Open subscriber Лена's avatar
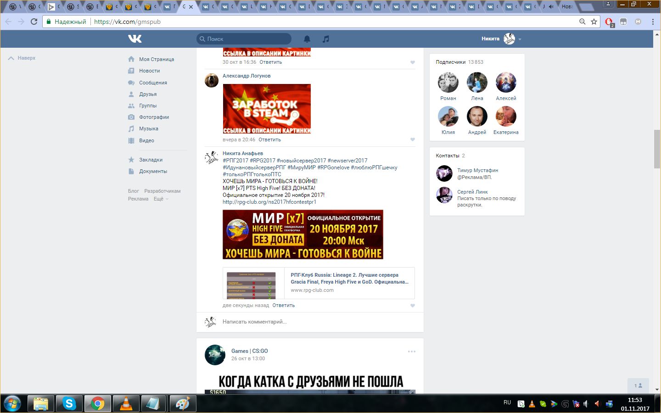Screen dimensions: 661x413 pos(477,83)
